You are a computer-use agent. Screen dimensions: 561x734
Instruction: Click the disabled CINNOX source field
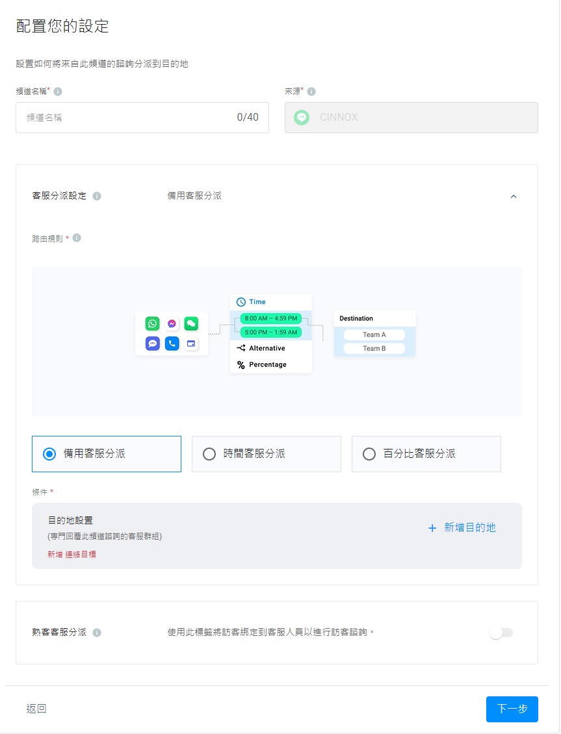pyautogui.click(x=411, y=118)
